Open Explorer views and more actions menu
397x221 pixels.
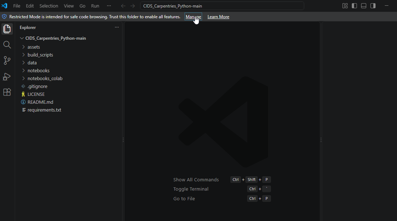point(117,27)
